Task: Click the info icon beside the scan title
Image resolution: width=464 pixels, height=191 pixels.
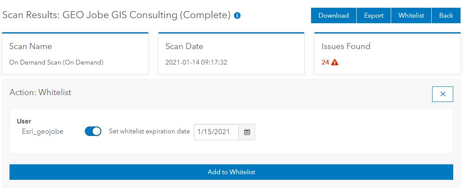Action: pyautogui.click(x=237, y=15)
